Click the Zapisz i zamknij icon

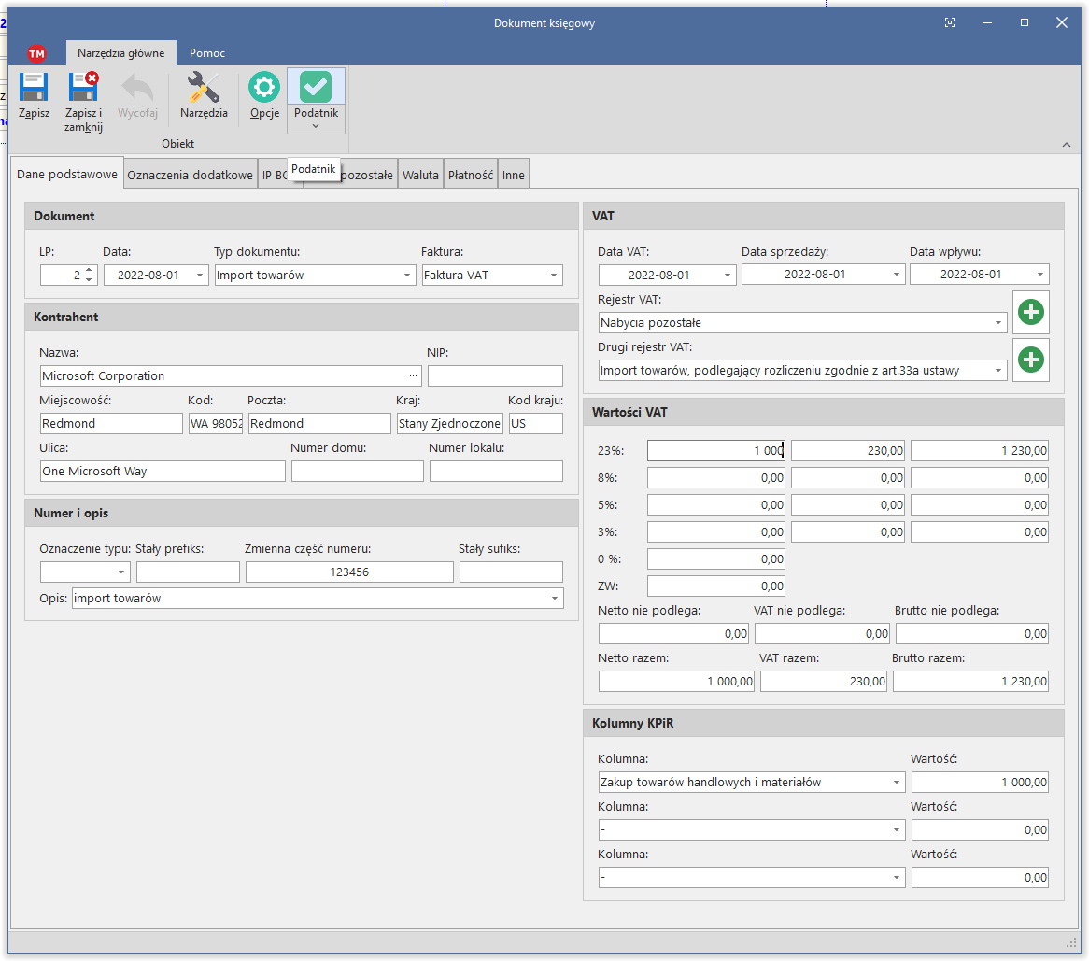[x=83, y=89]
